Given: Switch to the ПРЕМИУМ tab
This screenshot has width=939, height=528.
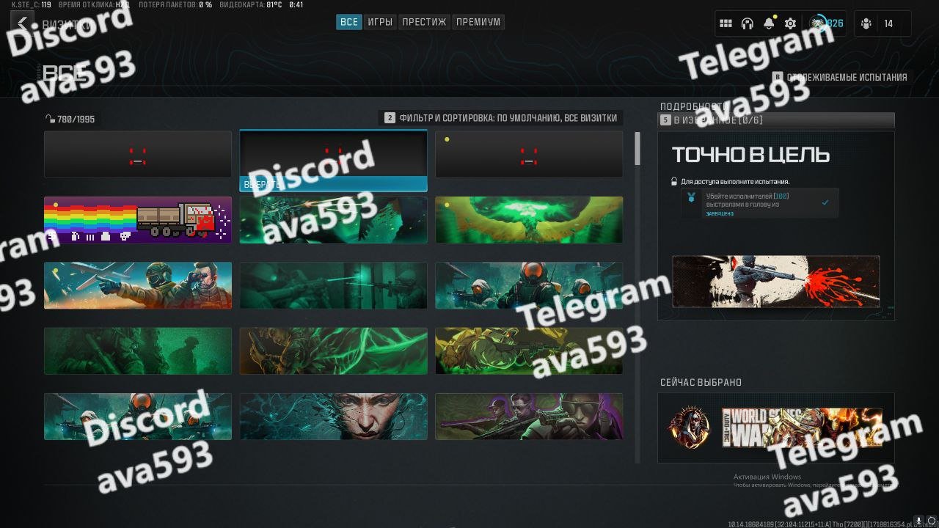Looking at the screenshot, I should [x=478, y=22].
